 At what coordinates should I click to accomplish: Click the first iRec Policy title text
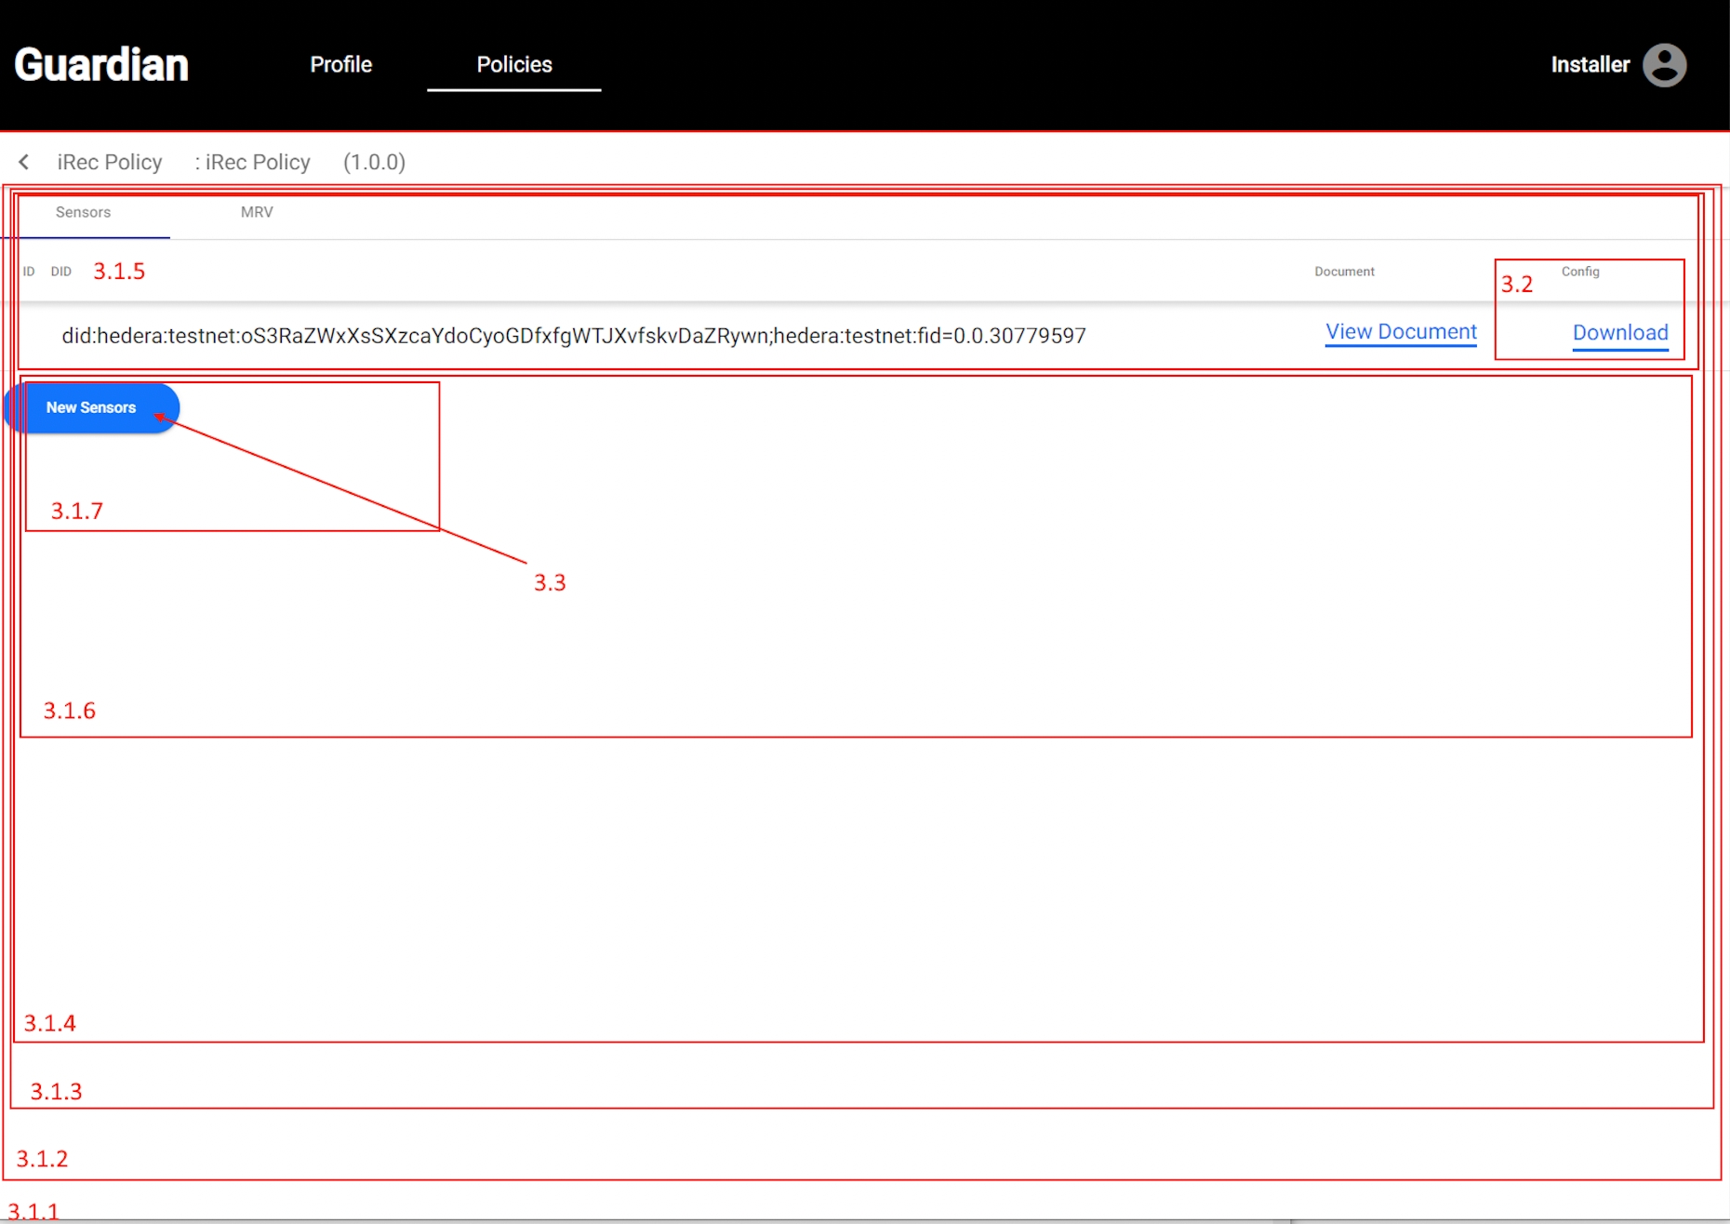110,162
